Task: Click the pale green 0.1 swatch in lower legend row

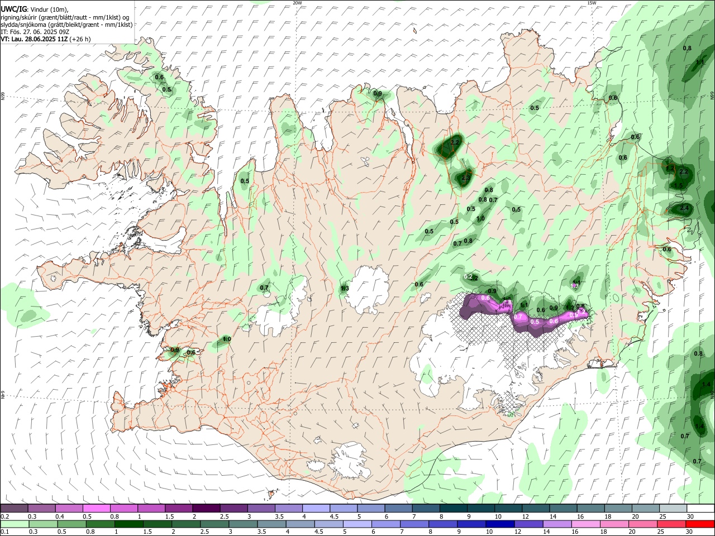Action: [15, 524]
